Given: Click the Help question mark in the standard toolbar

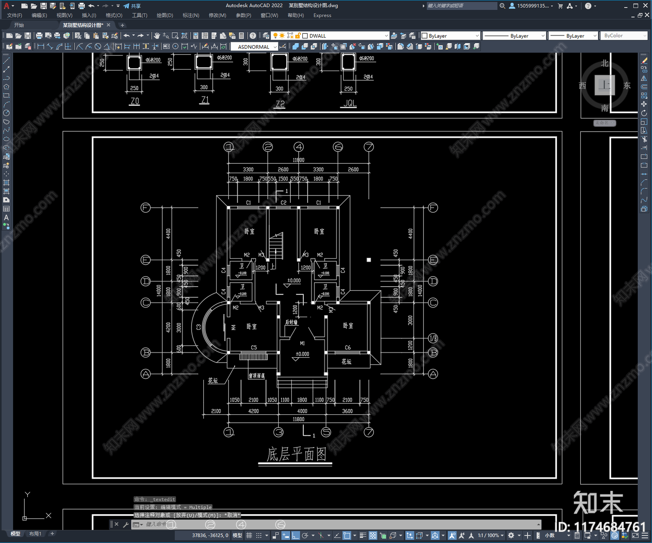Looking at the screenshot, I should [253, 36].
